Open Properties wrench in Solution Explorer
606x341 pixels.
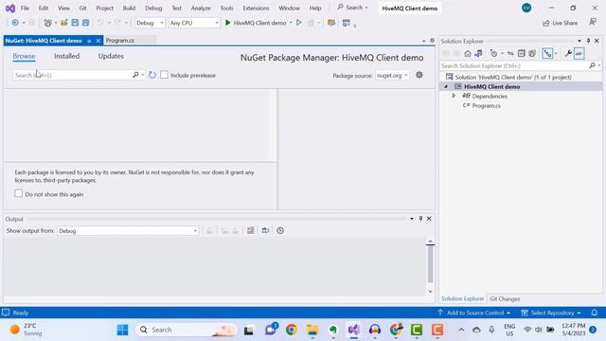(568, 54)
